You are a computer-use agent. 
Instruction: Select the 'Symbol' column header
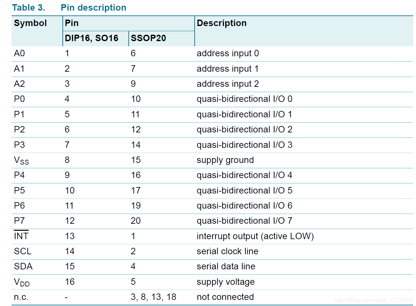click(30, 23)
